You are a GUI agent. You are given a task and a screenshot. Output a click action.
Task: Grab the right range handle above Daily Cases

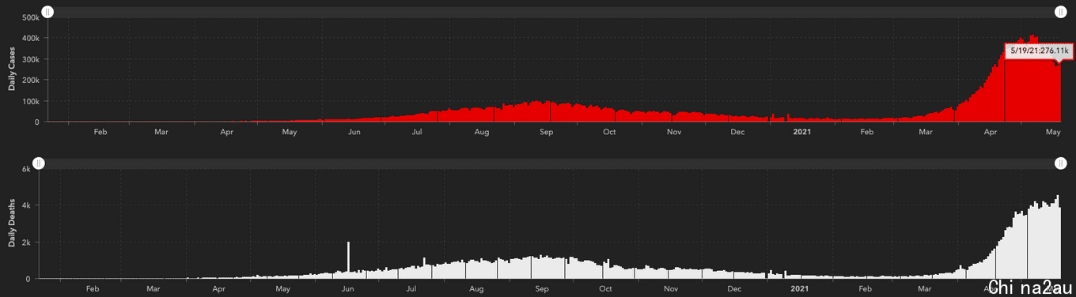(x=1061, y=12)
